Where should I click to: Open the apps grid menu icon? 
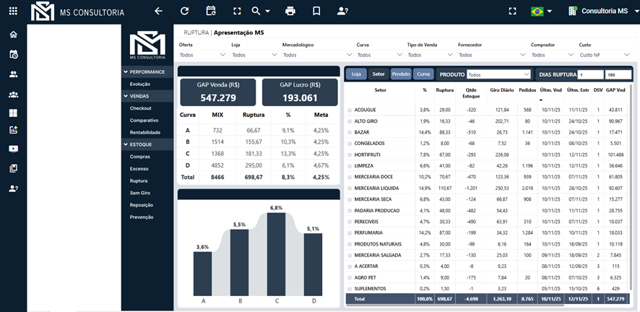(13, 12)
